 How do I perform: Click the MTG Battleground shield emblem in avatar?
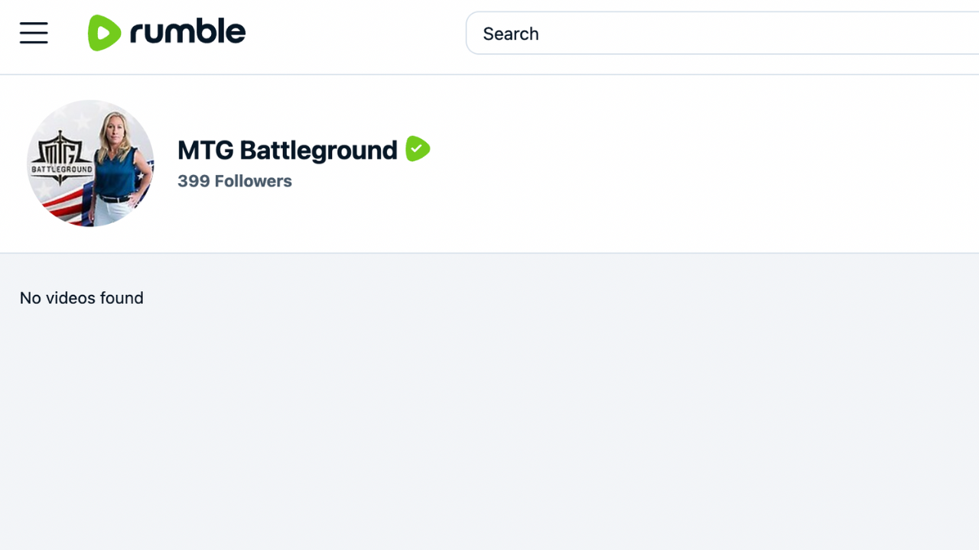coord(61,158)
